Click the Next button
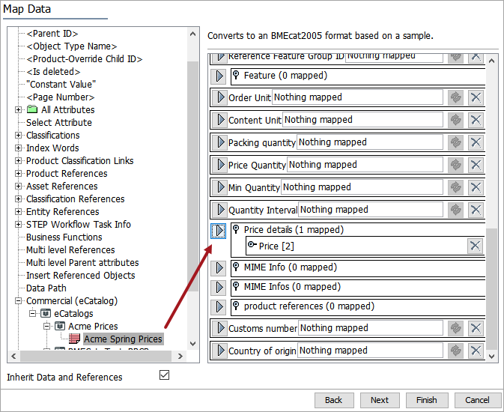Screen dimensions: 504x412 pos(380,400)
